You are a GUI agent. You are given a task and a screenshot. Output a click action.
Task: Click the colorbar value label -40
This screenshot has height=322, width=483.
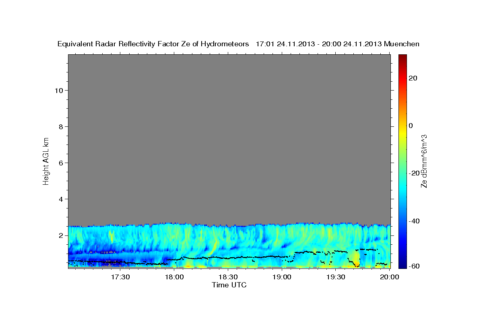tap(414, 221)
